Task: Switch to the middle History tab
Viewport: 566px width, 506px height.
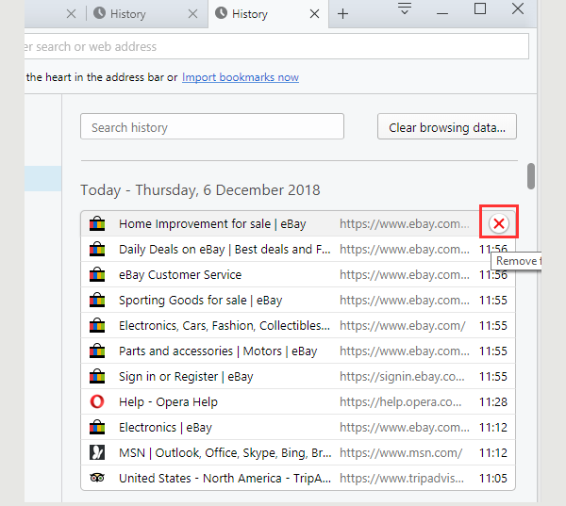Action: pos(147,14)
